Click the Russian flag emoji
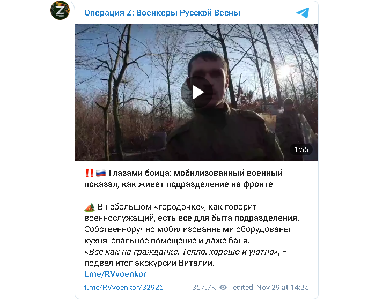Screen dimensions: 368x299 pyautogui.click(x=101, y=173)
